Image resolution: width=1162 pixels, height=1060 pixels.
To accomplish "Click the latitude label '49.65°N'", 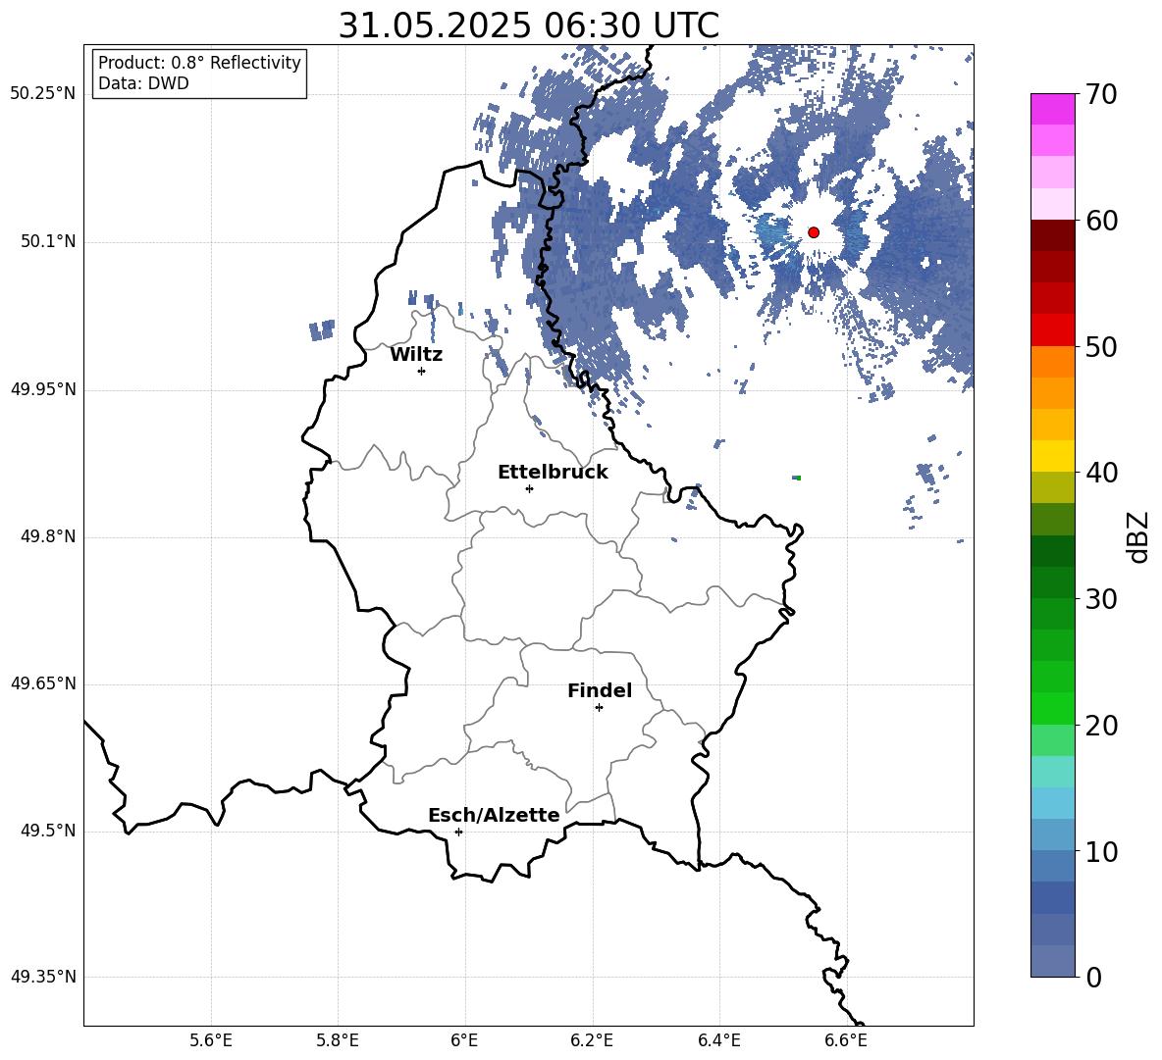I will point(43,683).
